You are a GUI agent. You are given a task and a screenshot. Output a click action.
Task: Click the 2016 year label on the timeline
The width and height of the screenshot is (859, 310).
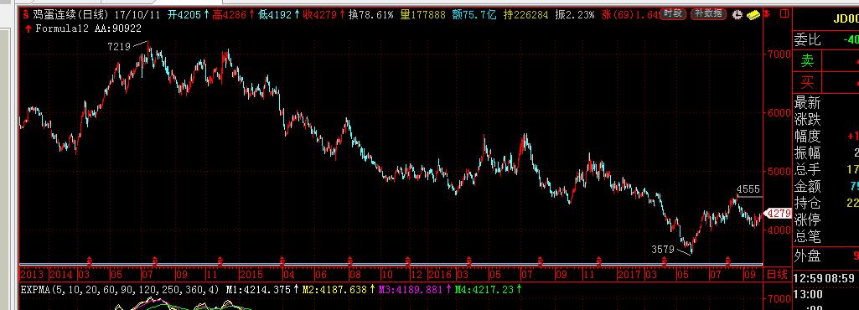coord(441,274)
